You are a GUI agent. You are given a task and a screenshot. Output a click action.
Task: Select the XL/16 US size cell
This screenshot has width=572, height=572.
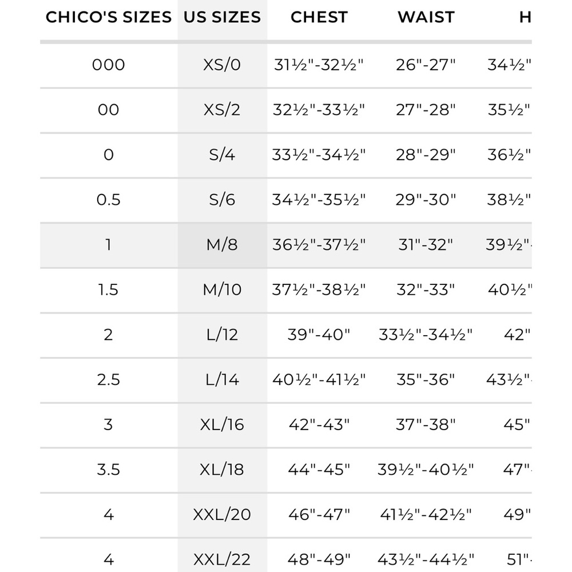click(x=222, y=424)
